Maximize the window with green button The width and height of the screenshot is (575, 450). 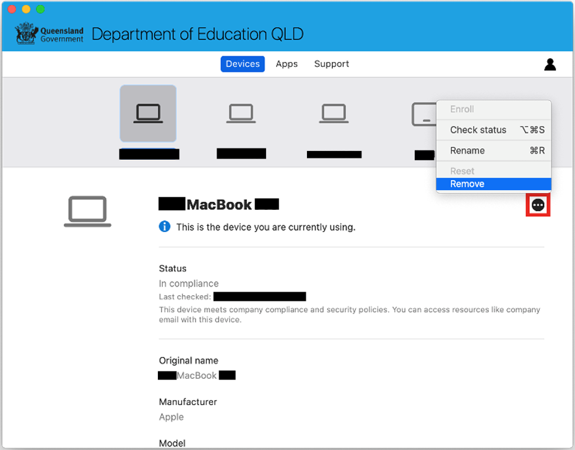coord(40,9)
